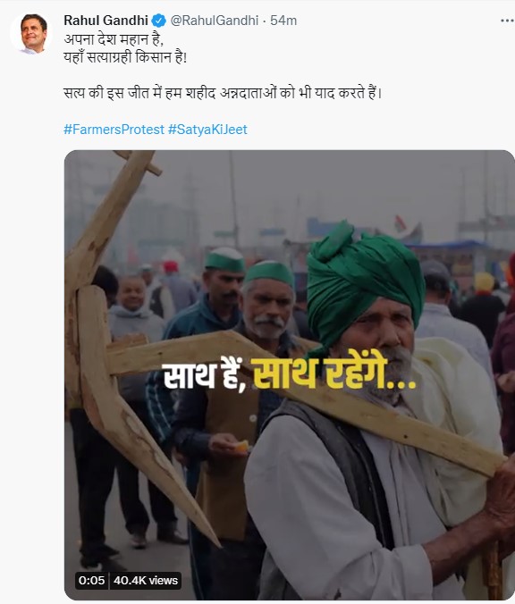Click the 54m timestamp of the tweet
Screen dimensions: 515x604
tap(283, 21)
